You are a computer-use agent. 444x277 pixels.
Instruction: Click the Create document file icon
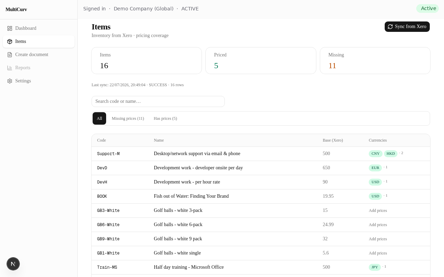(10, 55)
